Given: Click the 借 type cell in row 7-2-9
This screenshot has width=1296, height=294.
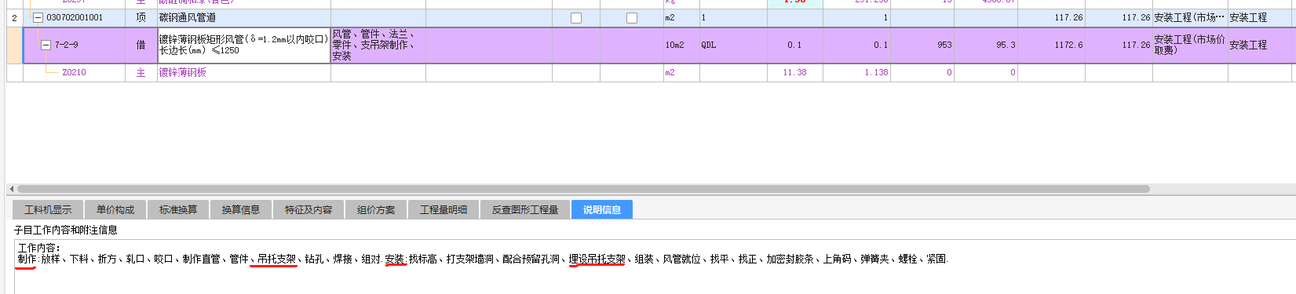Looking at the screenshot, I should click(141, 45).
